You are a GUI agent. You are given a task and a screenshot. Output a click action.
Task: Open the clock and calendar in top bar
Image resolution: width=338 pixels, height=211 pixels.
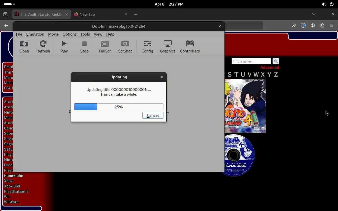(x=169, y=4)
